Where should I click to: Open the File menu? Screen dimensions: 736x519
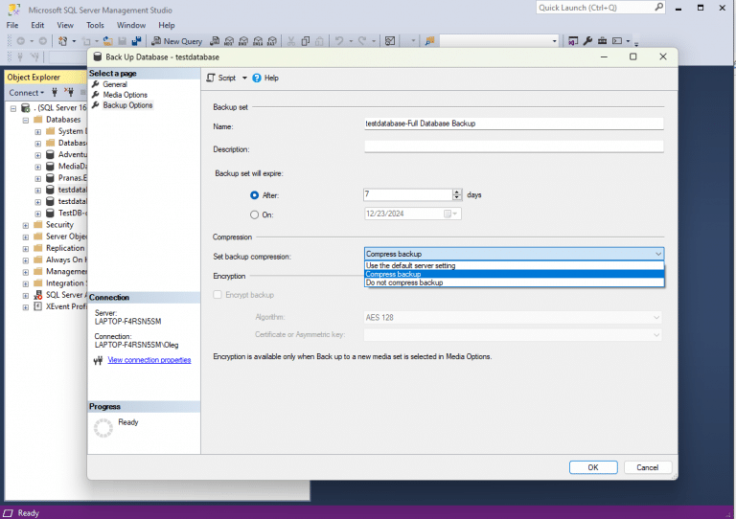coord(12,25)
